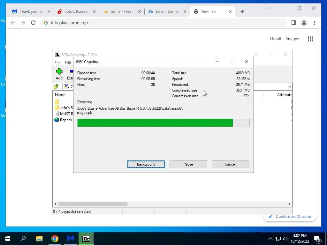
Task: Click the Chrome forward arrow
Action: (x=23, y=23)
